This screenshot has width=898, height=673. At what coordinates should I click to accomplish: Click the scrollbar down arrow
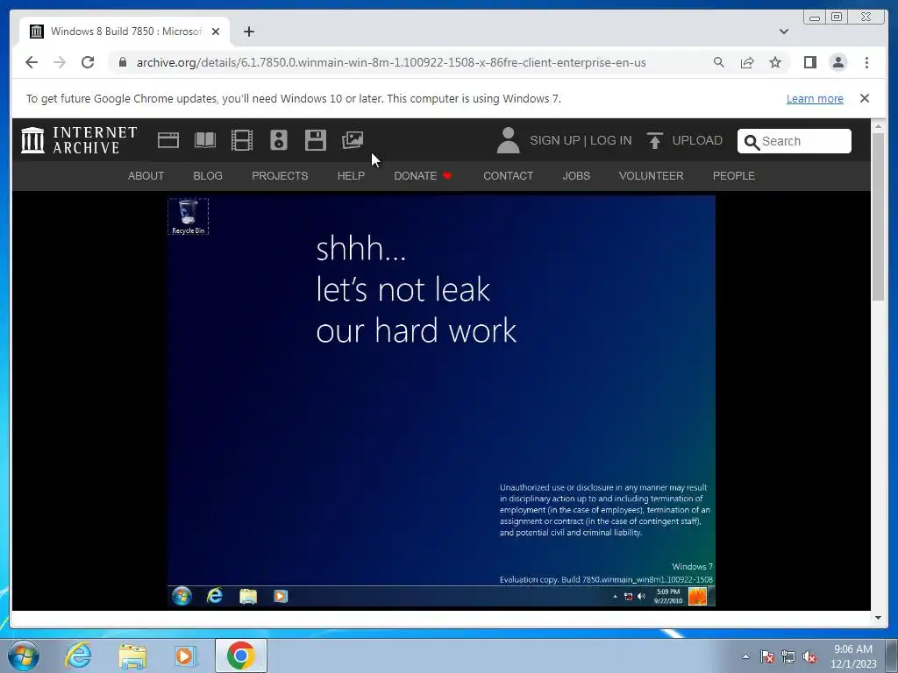coord(878,618)
